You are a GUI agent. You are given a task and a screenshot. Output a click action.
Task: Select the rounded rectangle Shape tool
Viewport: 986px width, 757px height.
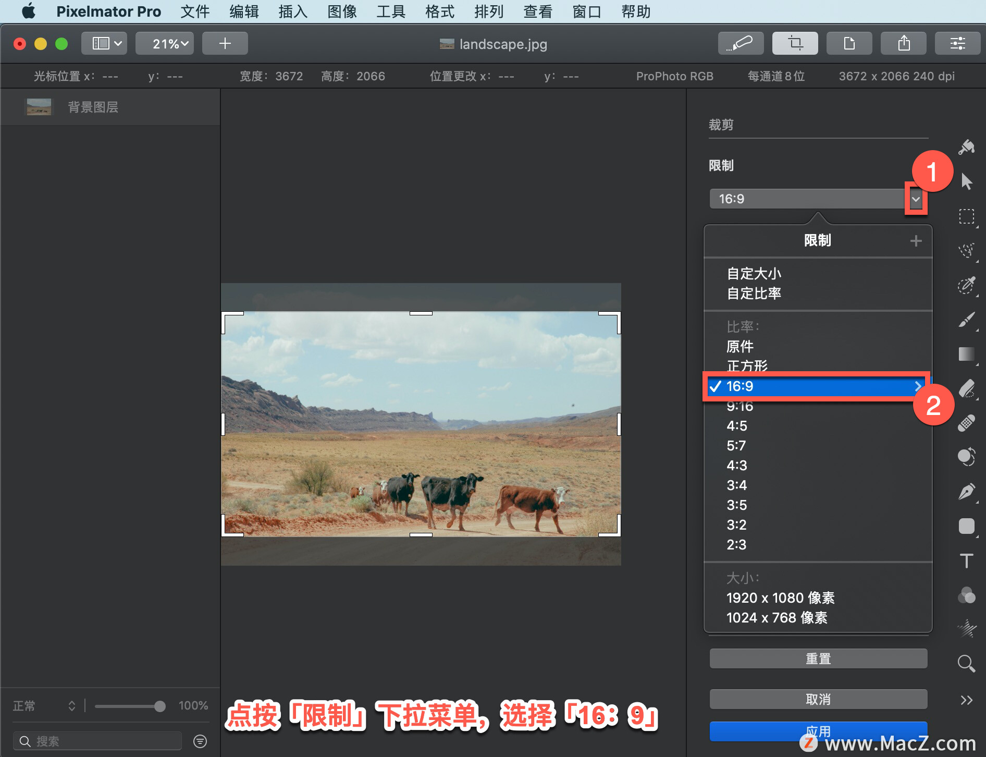(967, 526)
